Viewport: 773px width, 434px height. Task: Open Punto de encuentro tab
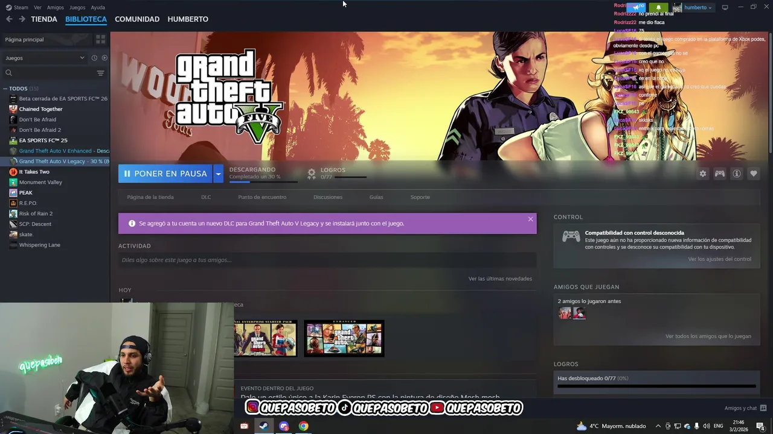[262, 197]
